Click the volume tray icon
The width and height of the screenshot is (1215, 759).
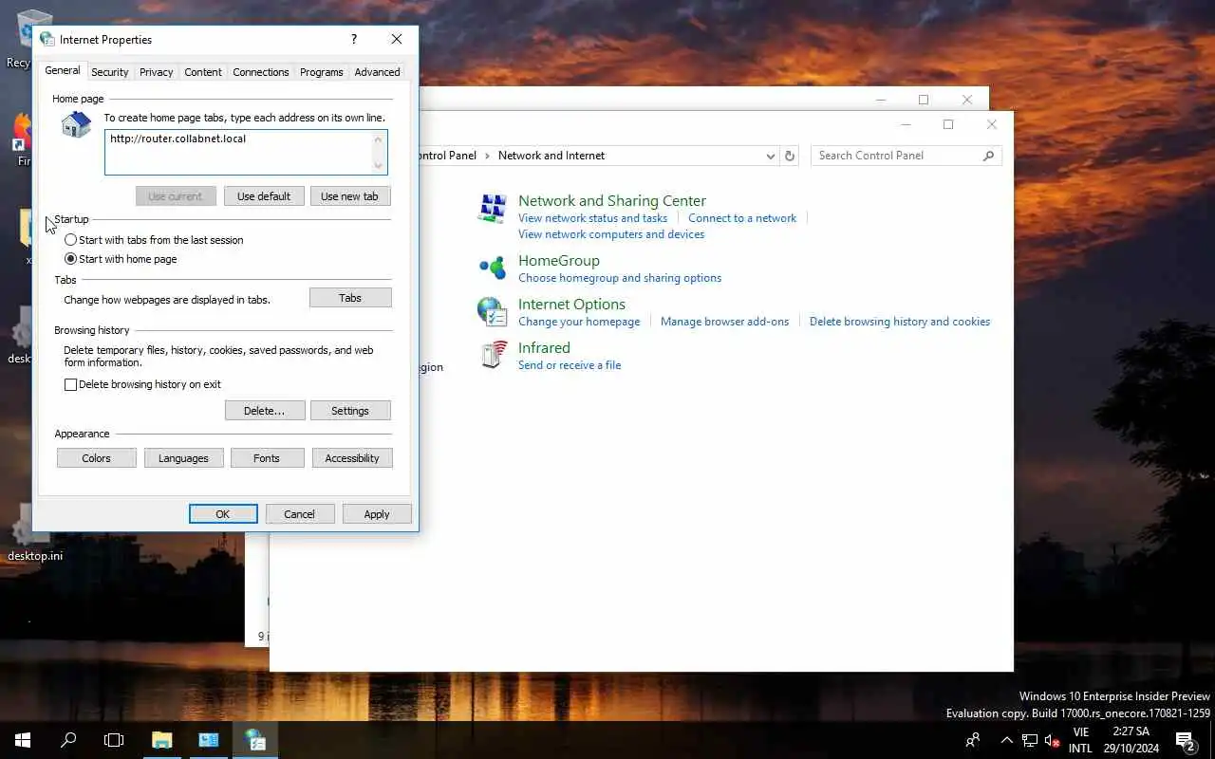(x=1052, y=740)
